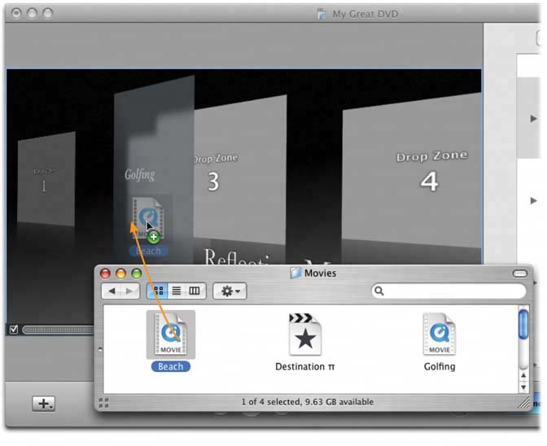Hide the Finder toolbar with pill button

520,273
